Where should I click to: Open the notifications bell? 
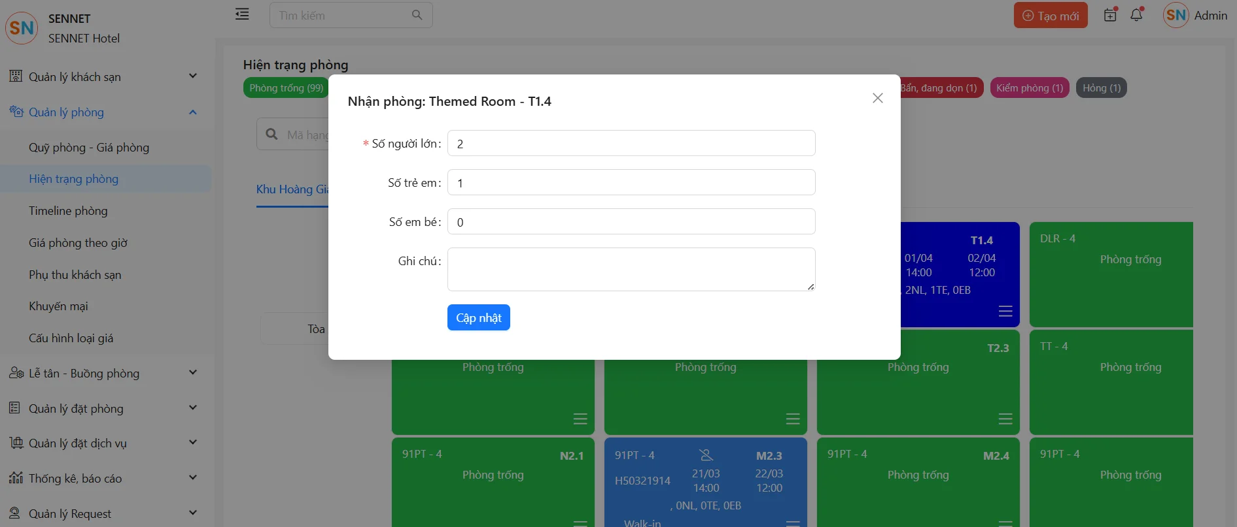click(1136, 15)
